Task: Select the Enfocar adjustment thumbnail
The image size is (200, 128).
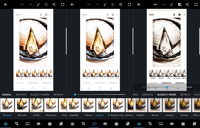Action: tap(88, 105)
